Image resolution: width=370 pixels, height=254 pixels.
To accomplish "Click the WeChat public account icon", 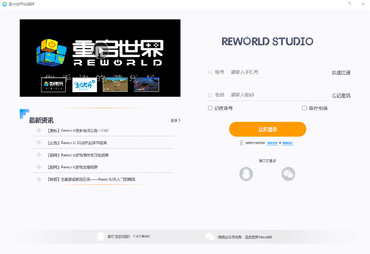I will pos(210,237).
